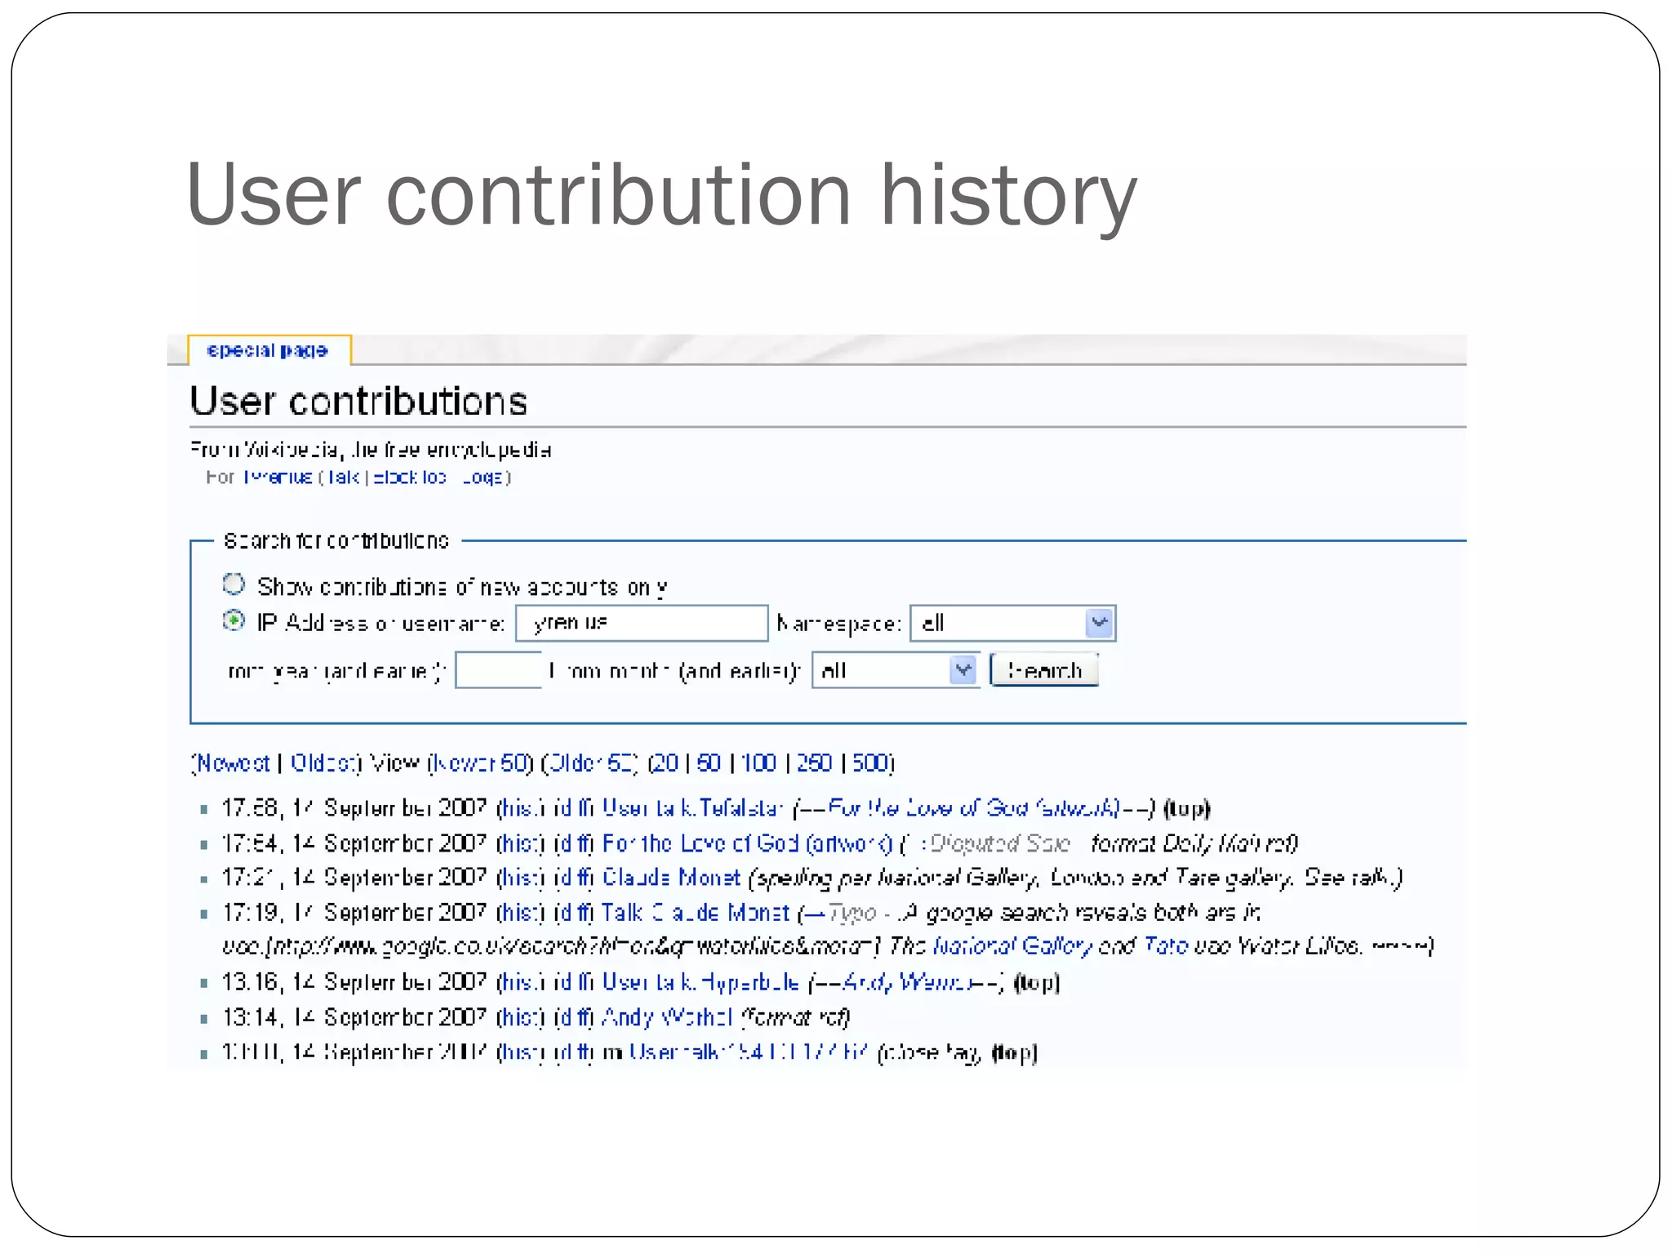Open the Logs link
The width and height of the screenshot is (1672, 1254).
coord(482,477)
